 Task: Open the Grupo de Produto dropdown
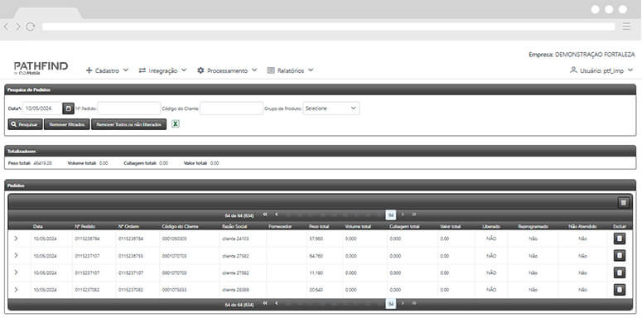tap(331, 108)
